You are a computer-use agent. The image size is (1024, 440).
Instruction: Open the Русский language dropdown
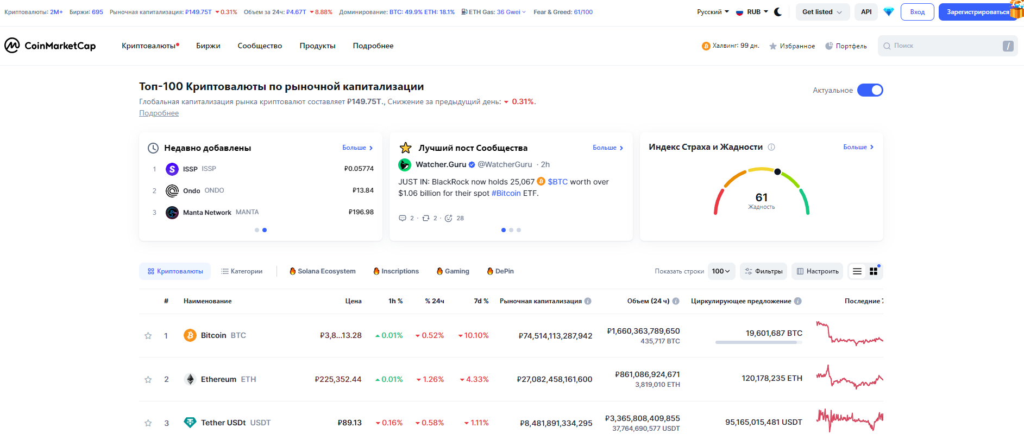[713, 12]
